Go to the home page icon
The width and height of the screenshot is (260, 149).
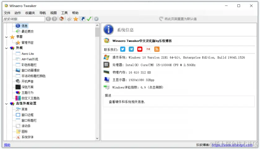pyautogui.click(x=62, y=19)
